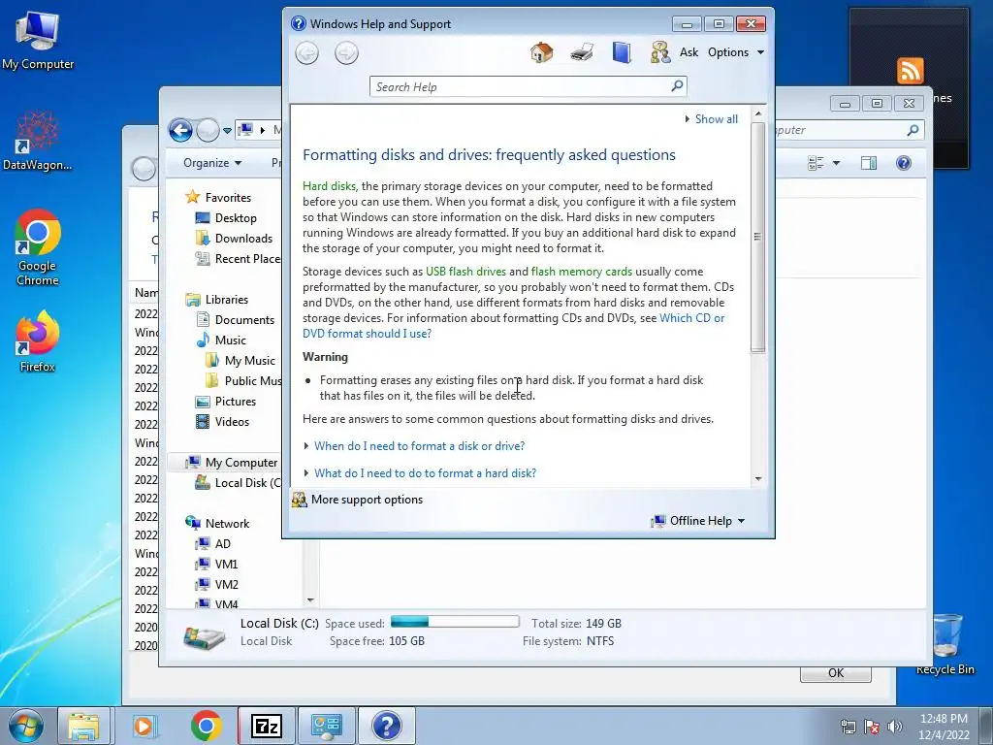Viewport: 993px width, 745px height.
Task: Open Windows Media Player taskbar icon
Action: pyautogui.click(x=144, y=726)
